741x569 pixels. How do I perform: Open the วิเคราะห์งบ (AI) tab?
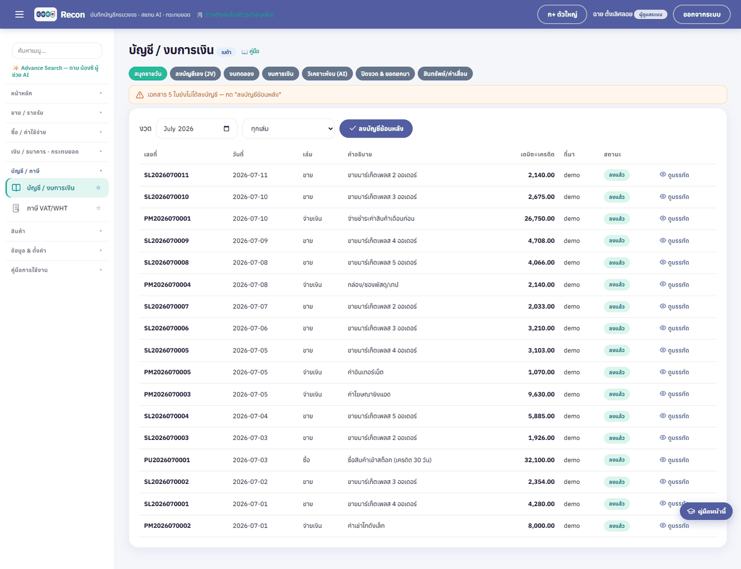(x=327, y=74)
